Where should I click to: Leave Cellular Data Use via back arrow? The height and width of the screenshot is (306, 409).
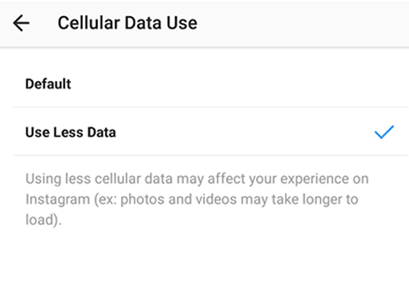[22, 23]
